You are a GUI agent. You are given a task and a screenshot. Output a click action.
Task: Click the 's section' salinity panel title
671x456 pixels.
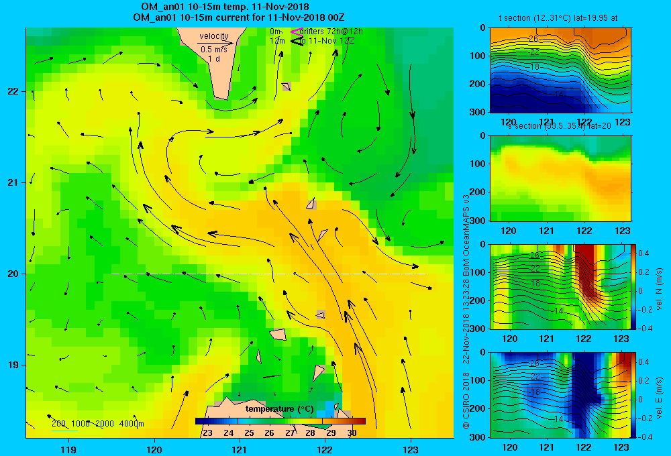point(560,126)
